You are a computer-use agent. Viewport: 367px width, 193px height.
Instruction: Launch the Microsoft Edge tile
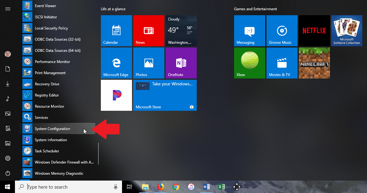[116, 63]
